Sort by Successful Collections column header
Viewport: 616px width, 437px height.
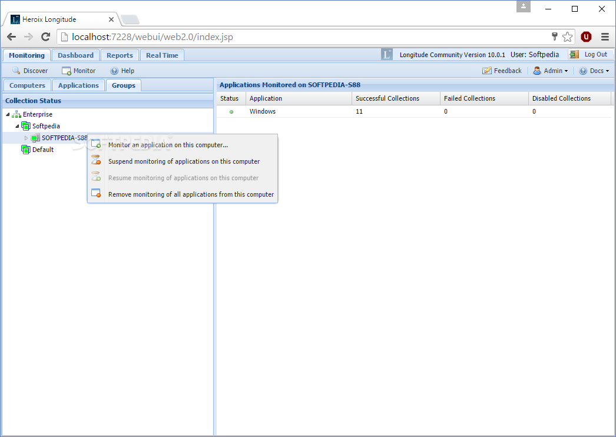click(396, 98)
